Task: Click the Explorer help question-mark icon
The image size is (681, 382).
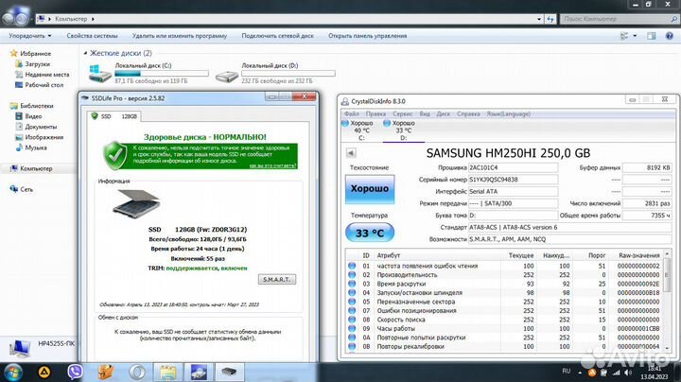Action: coord(670,36)
